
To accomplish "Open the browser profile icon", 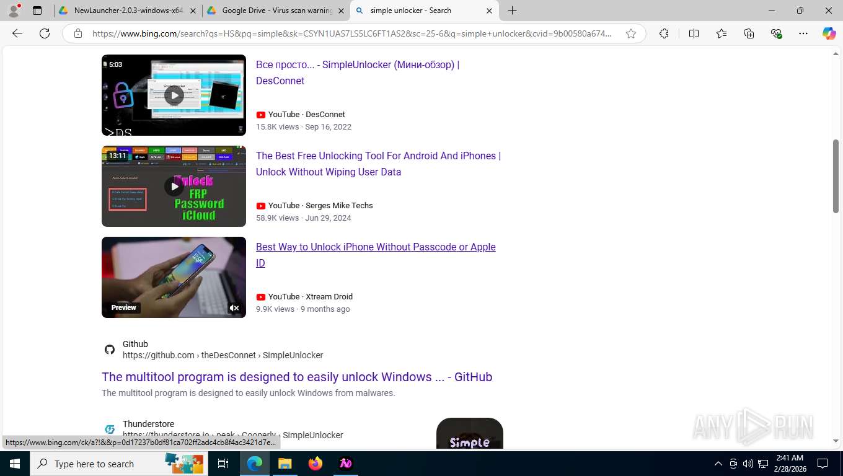I will pyautogui.click(x=14, y=11).
